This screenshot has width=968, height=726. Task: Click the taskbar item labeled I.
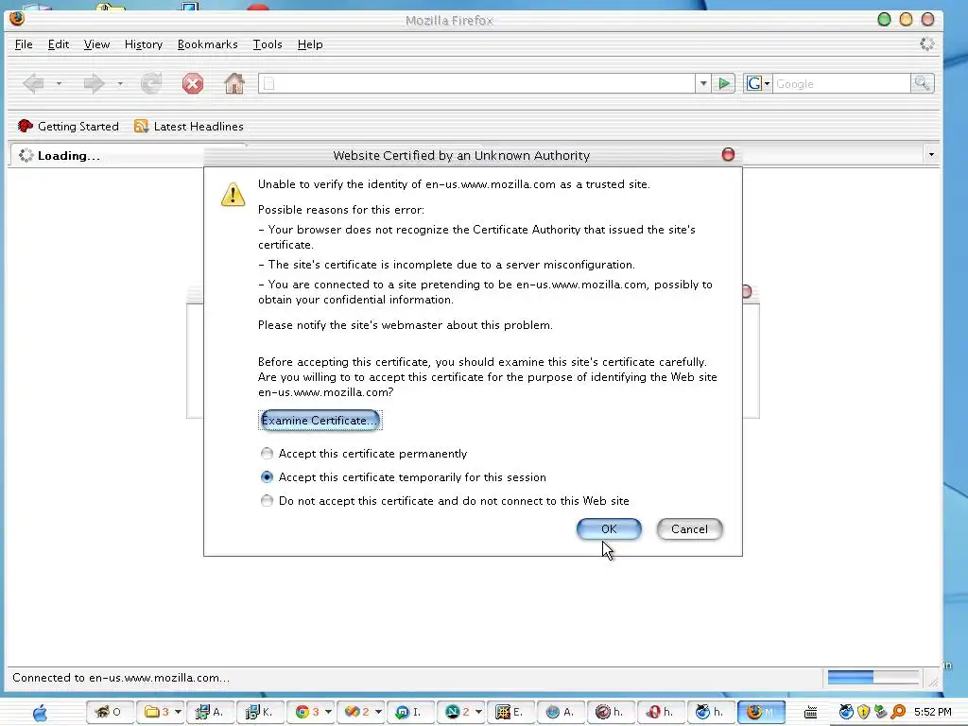pos(409,712)
